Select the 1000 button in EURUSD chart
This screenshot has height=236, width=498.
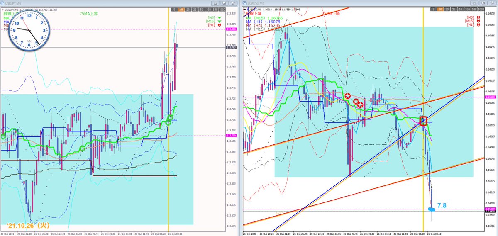click(x=481, y=9)
